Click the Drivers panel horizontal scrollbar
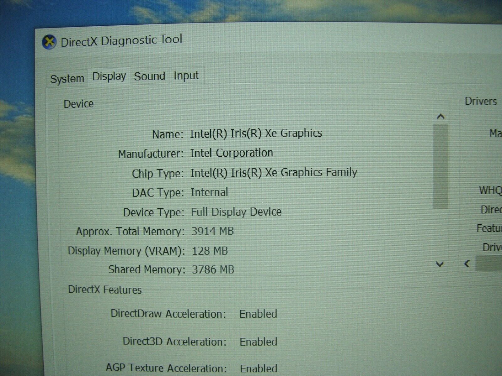Screen dimensions: 502x376 489,263
